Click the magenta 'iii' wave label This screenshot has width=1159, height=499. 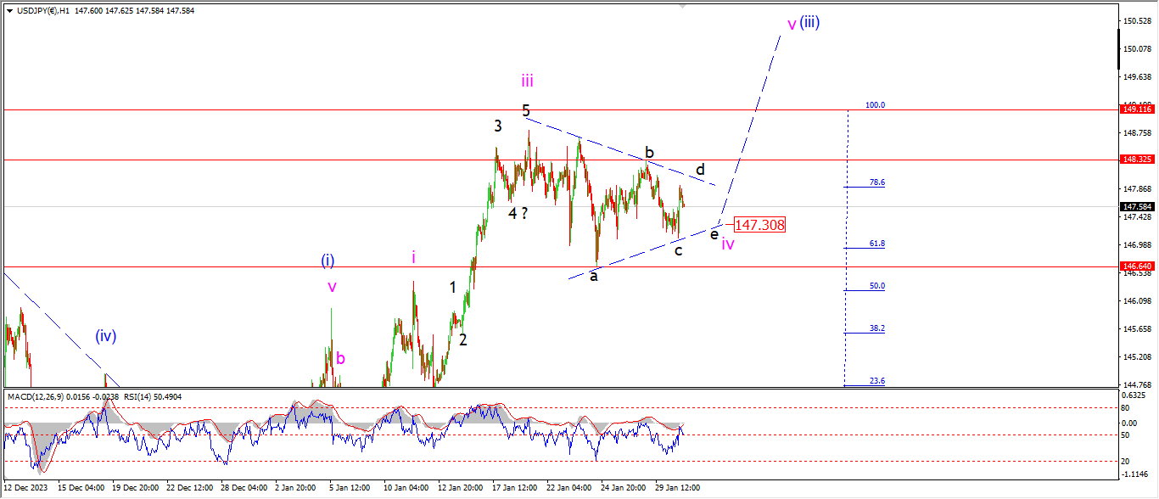[527, 81]
